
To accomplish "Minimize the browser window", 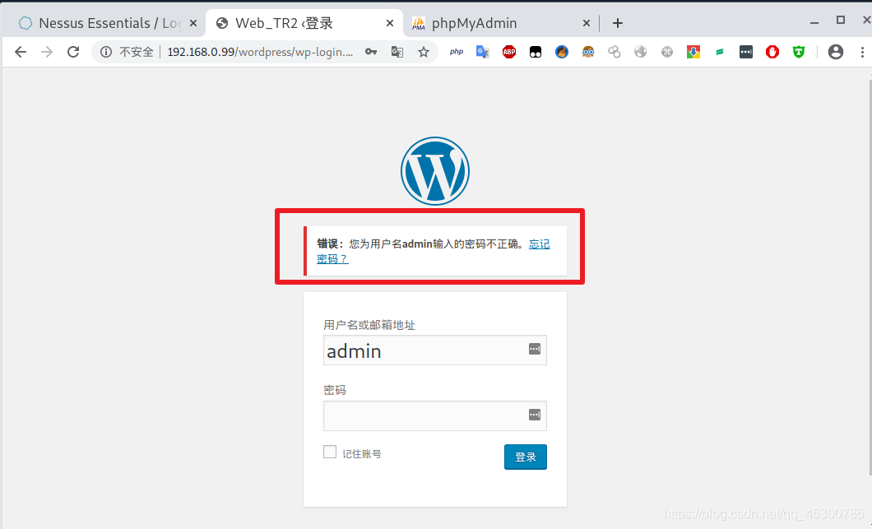I will (x=814, y=23).
